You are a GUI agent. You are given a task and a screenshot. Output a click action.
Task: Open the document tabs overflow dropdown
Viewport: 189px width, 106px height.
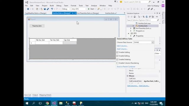click(124, 13)
